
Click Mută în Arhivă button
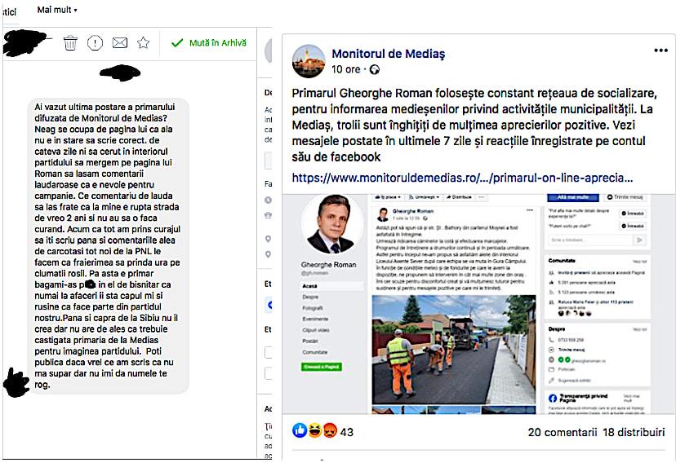[209, 43]
